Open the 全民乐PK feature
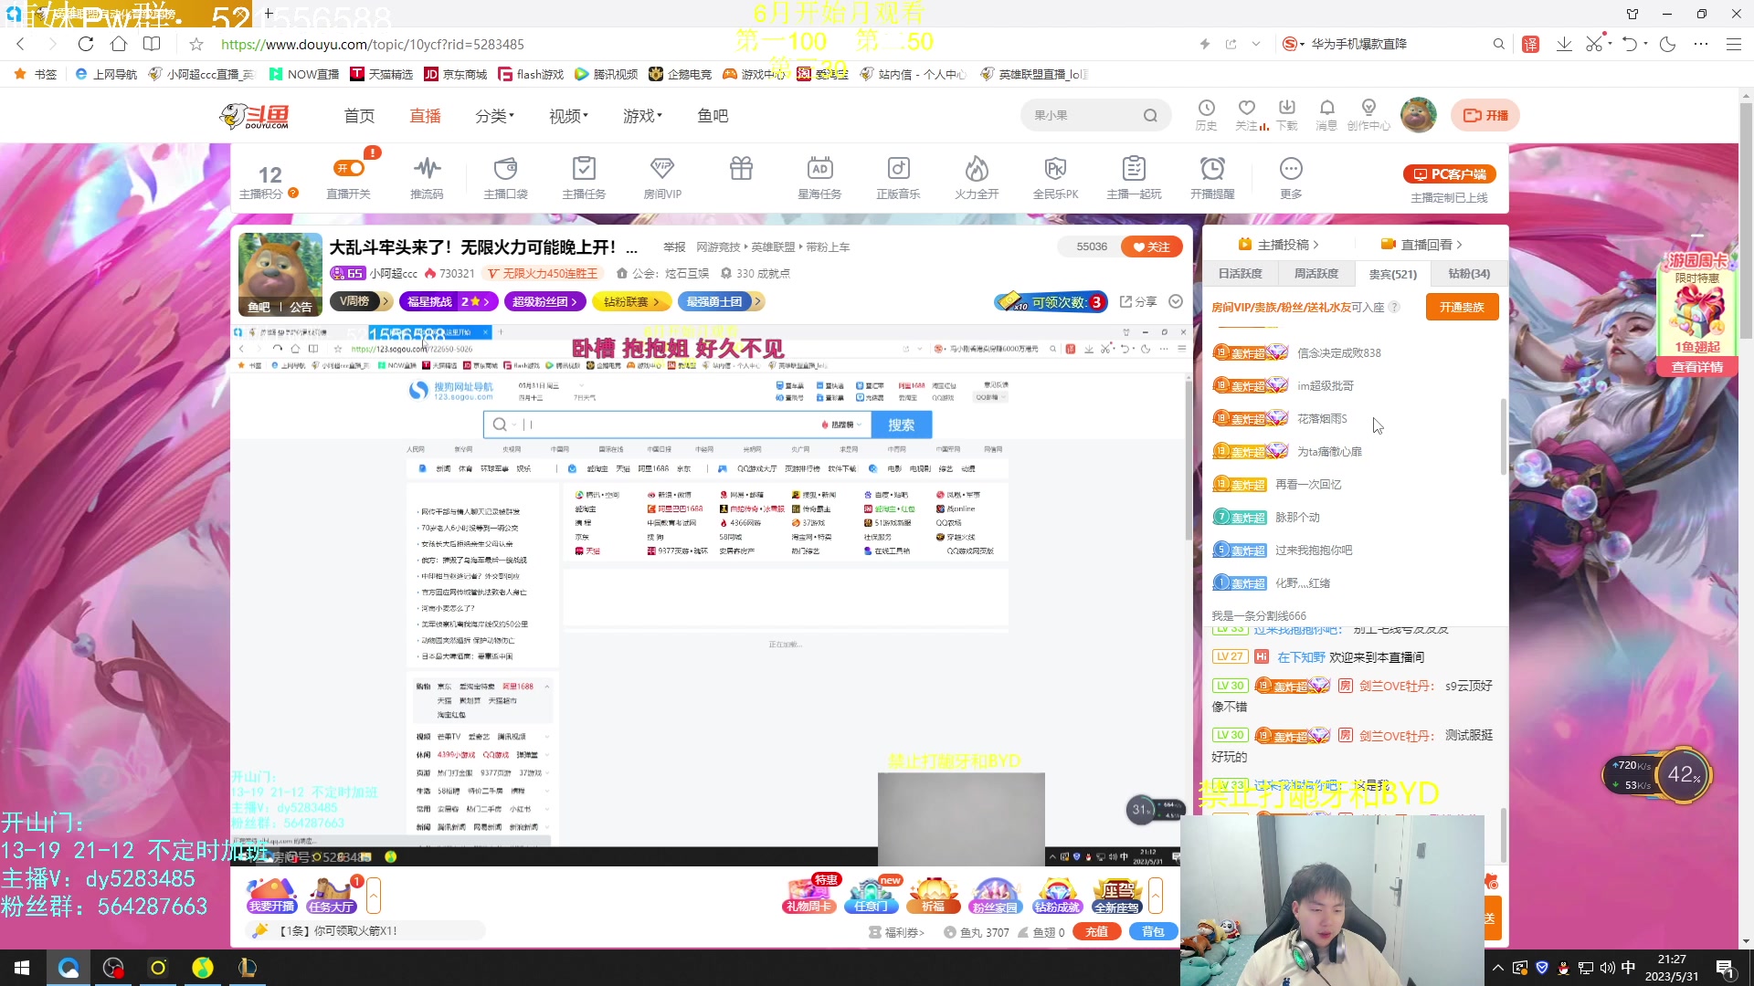1754x986 pixels. point(1054,176)
